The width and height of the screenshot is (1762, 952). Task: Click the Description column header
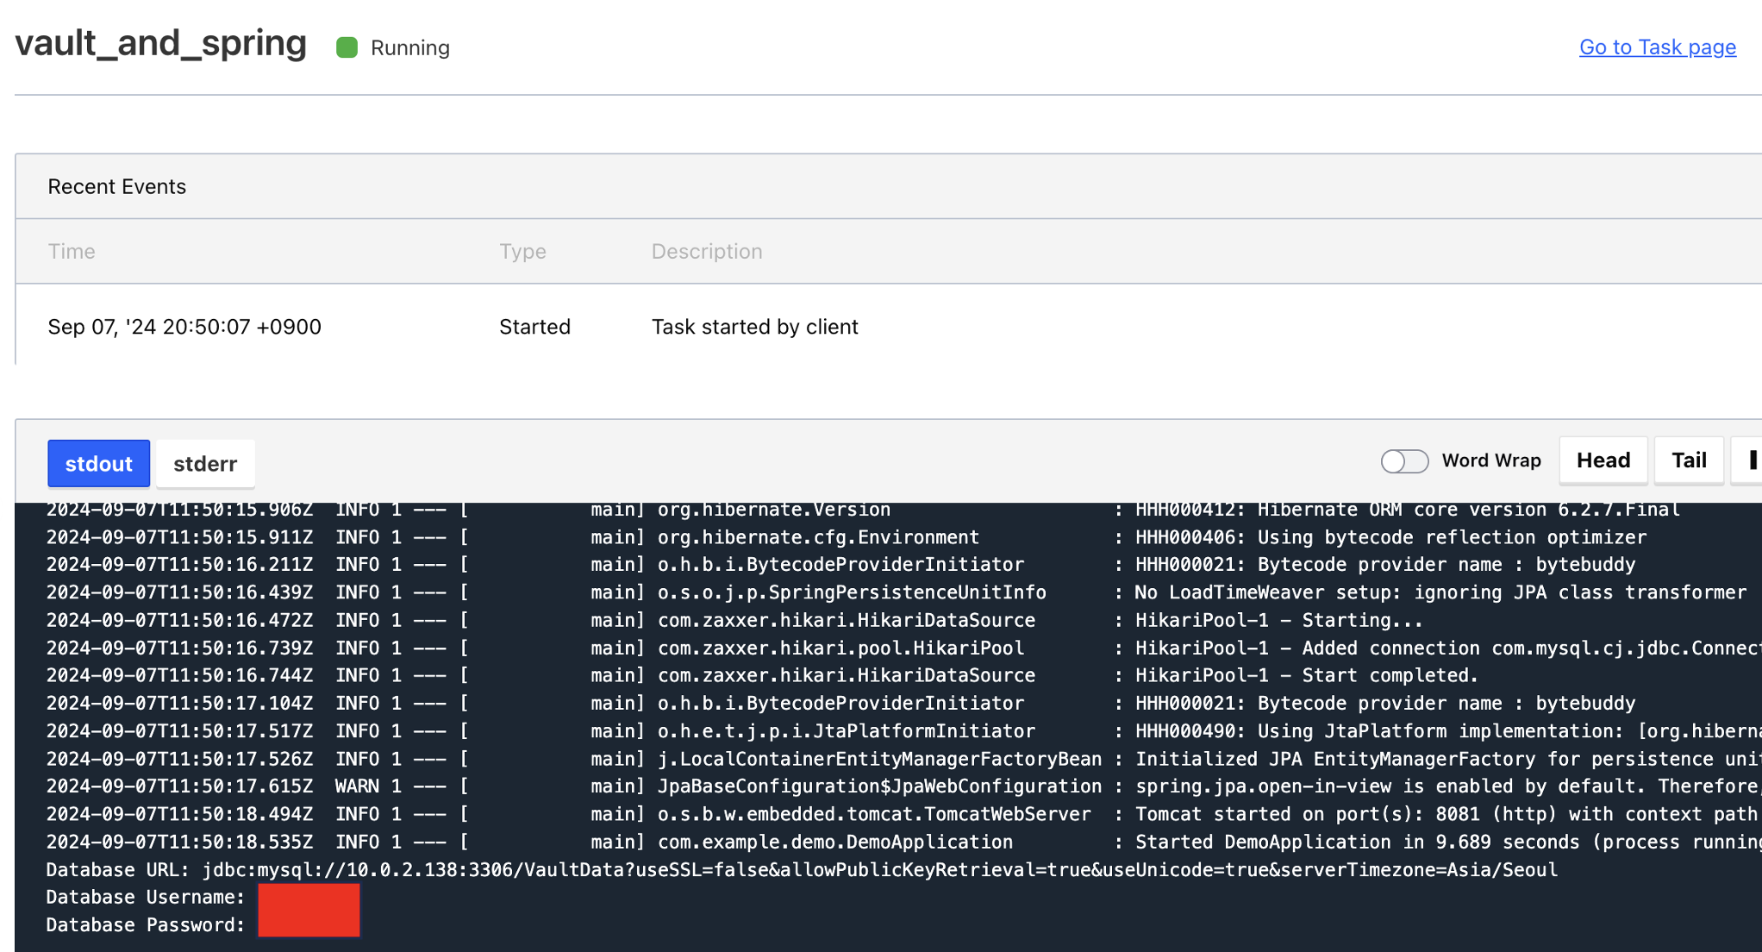706,251
